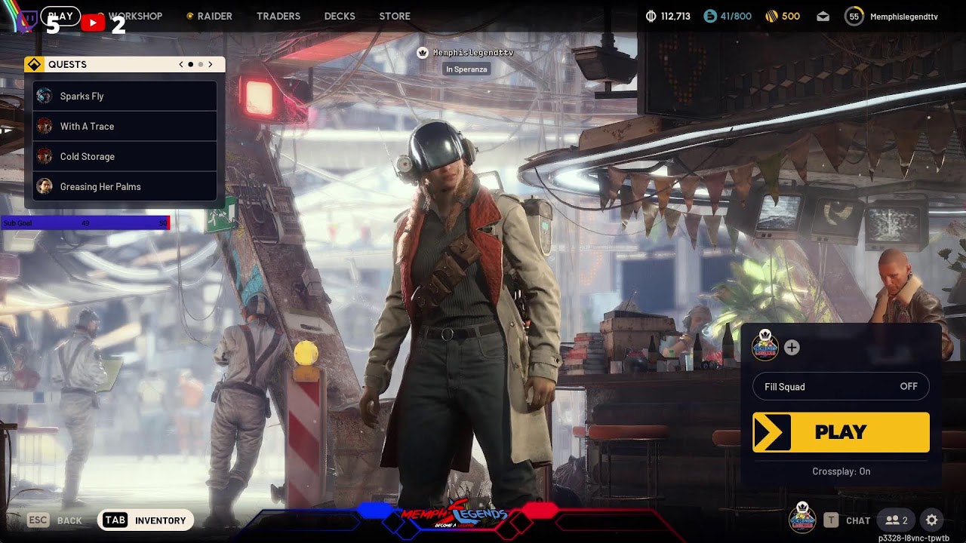Click the squad leader avatar in squad panel
Viewport: 966px width, 543px height.
[x=765, y=347]
